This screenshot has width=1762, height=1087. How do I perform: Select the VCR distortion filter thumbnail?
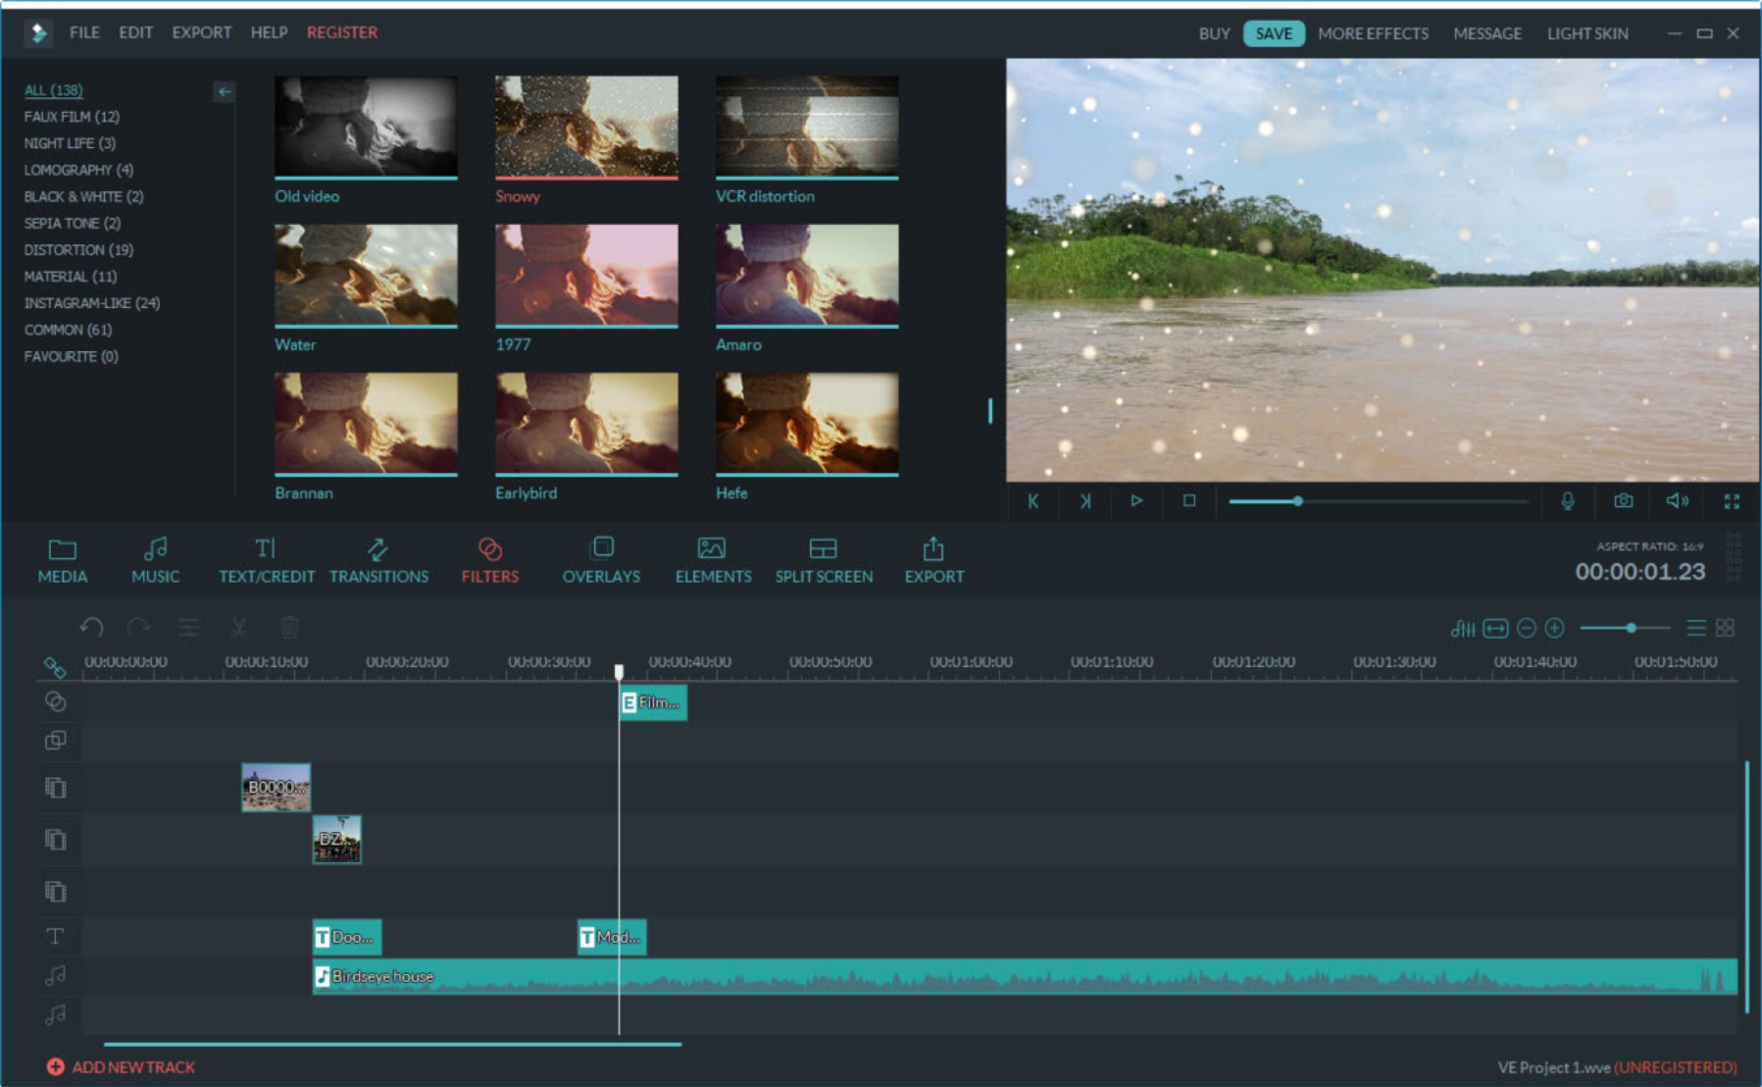pos(807,128)
